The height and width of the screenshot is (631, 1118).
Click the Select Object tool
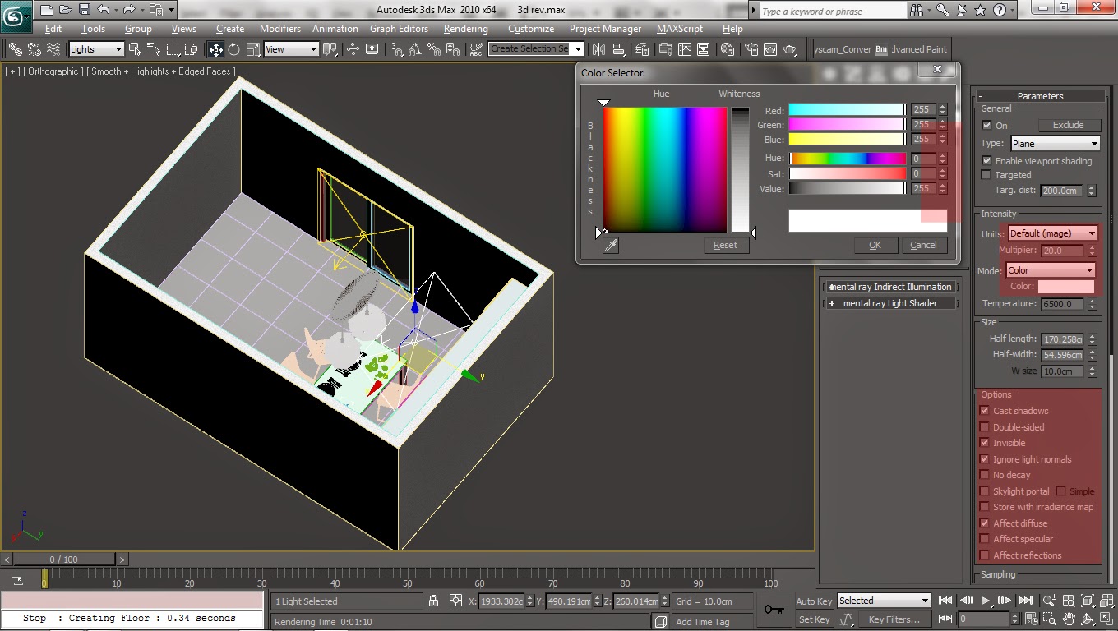tap(136, 49)
